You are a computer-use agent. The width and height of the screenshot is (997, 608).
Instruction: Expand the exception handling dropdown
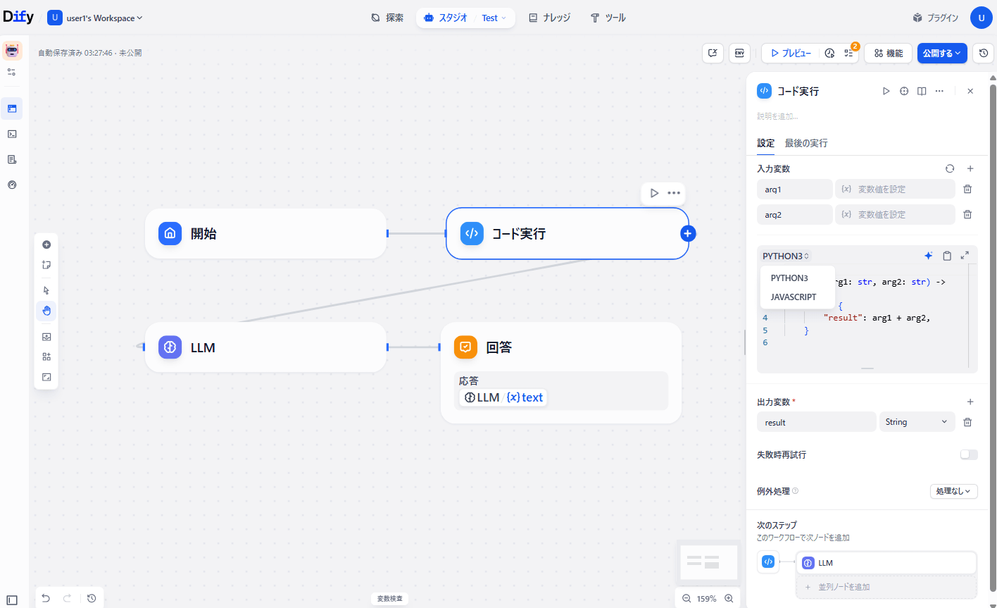[953, 491]
